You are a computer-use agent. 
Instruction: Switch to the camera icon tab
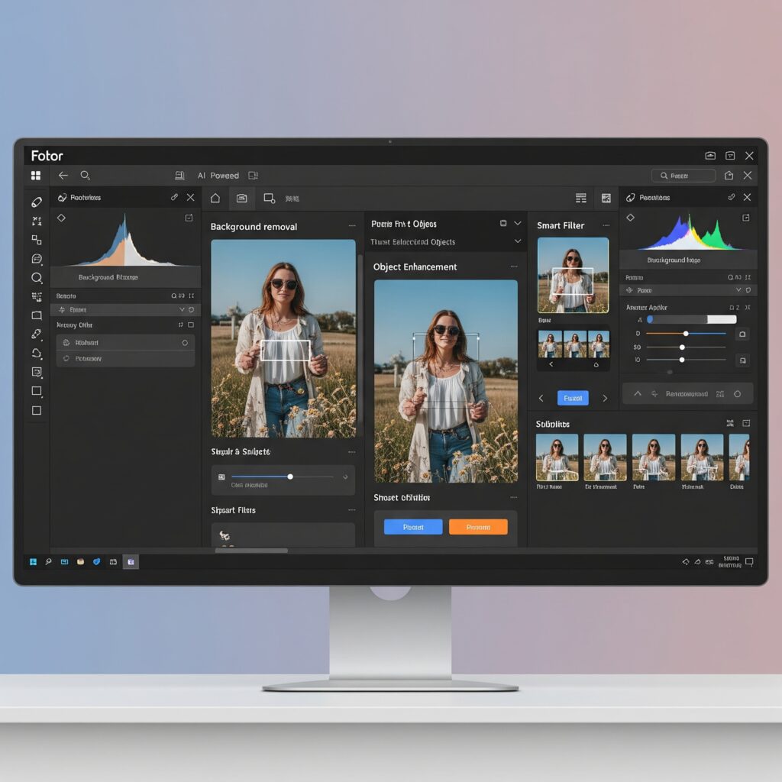point(242,198)
